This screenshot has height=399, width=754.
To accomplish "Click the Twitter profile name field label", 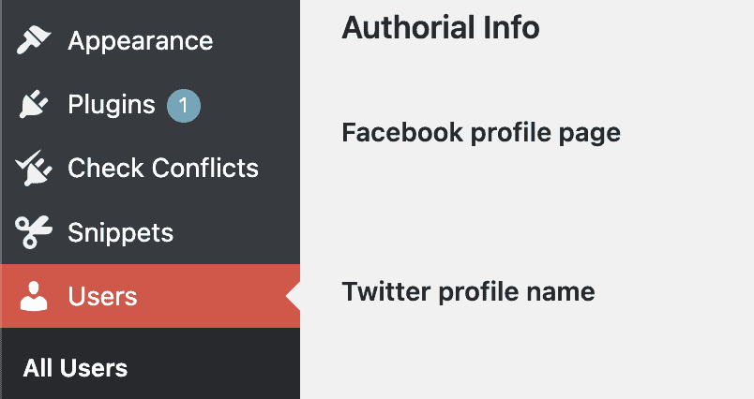I will [x=468, y=292].
